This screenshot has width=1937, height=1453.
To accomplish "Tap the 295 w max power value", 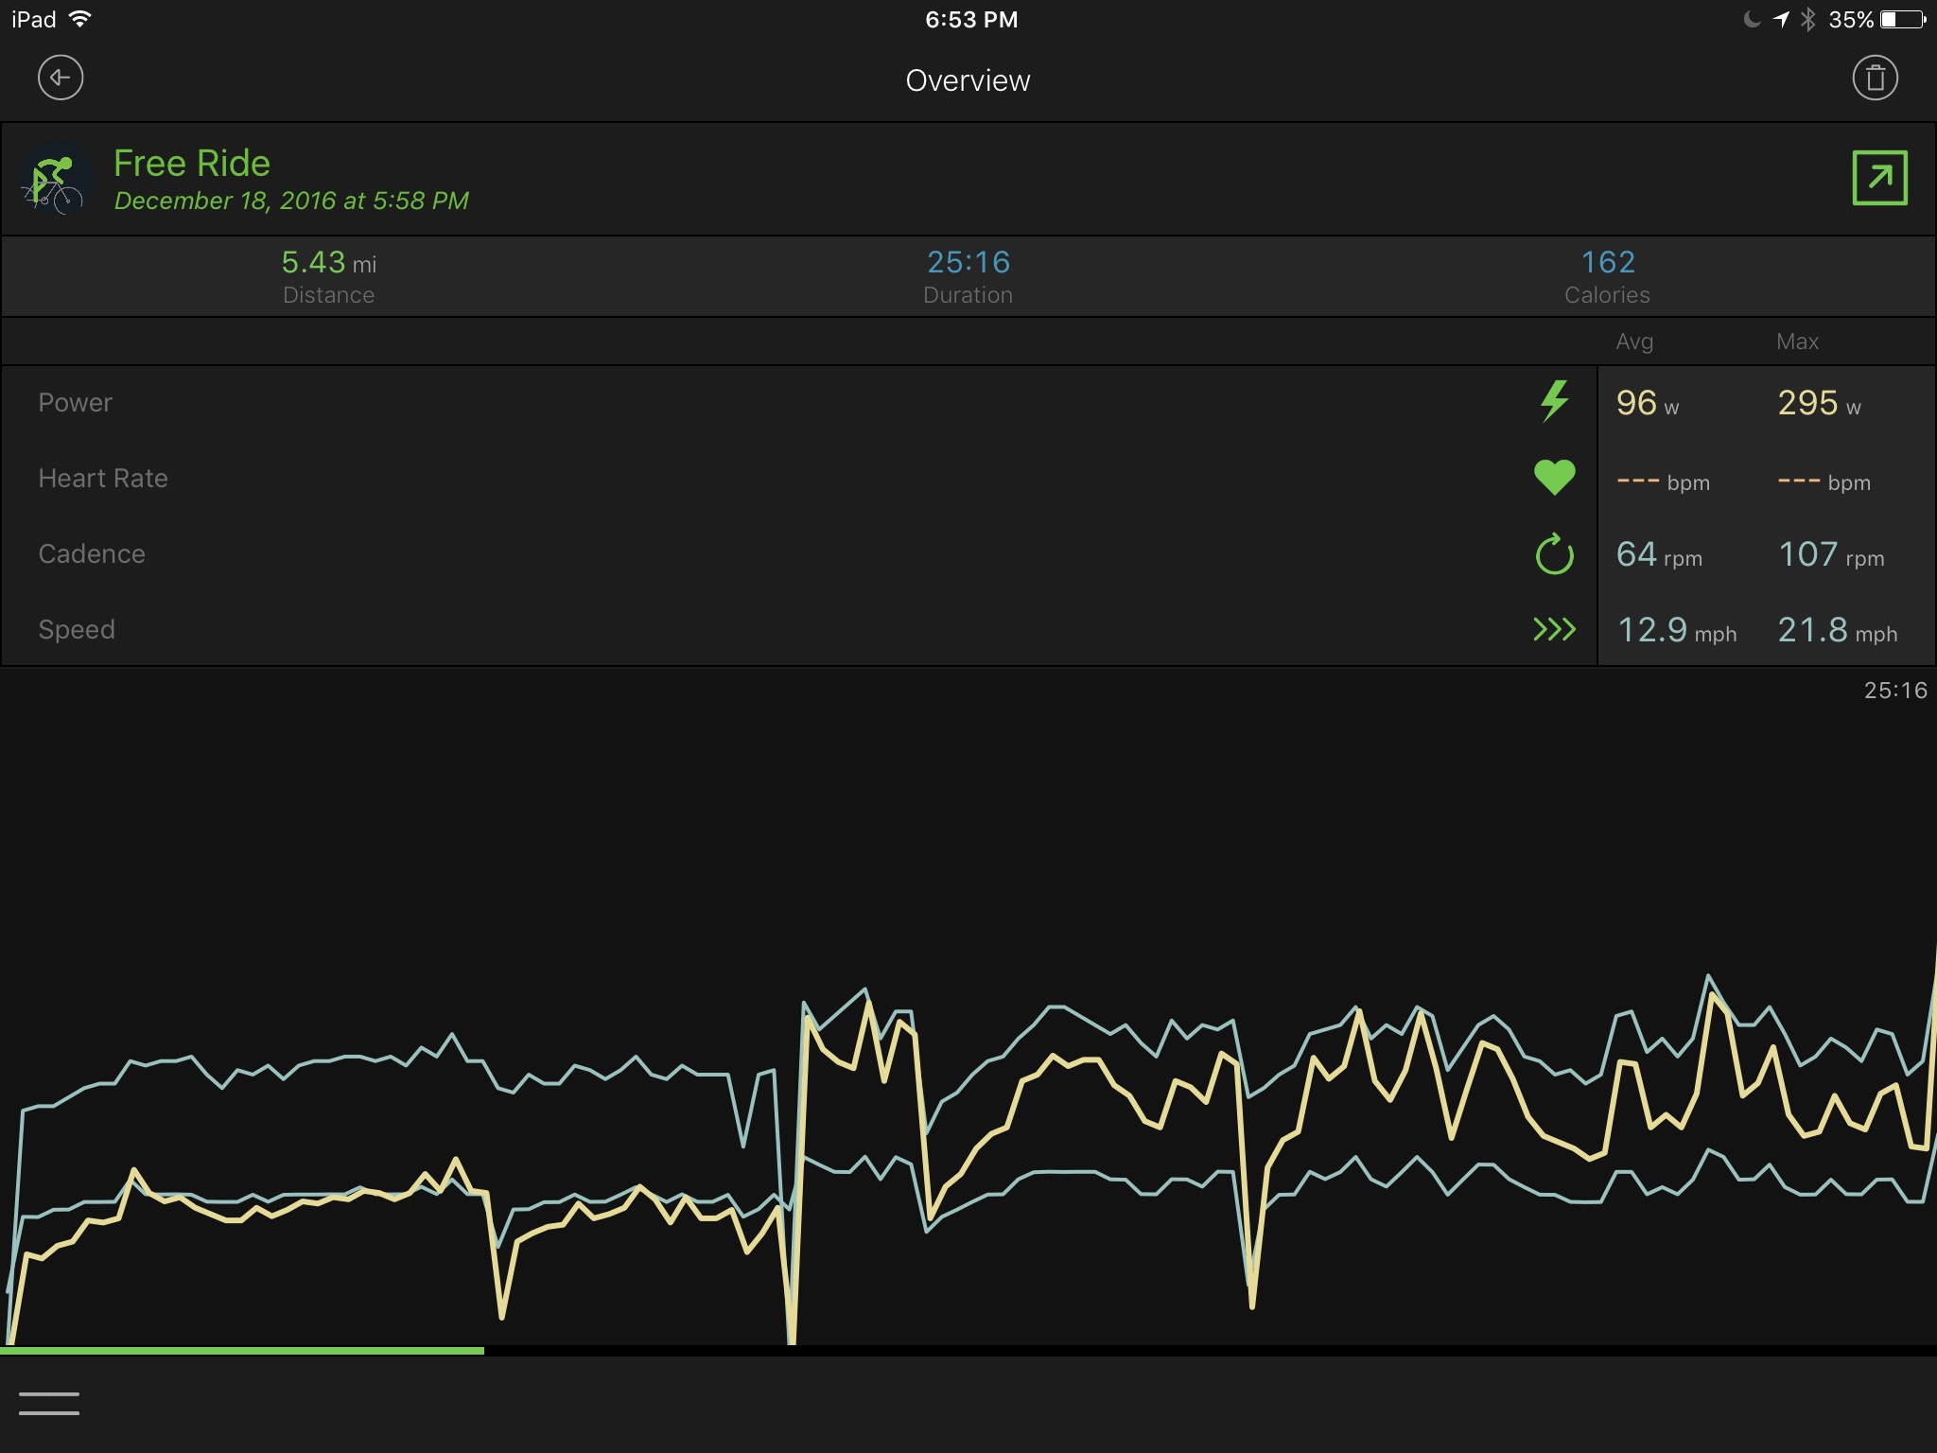I will coord(1819,403).
